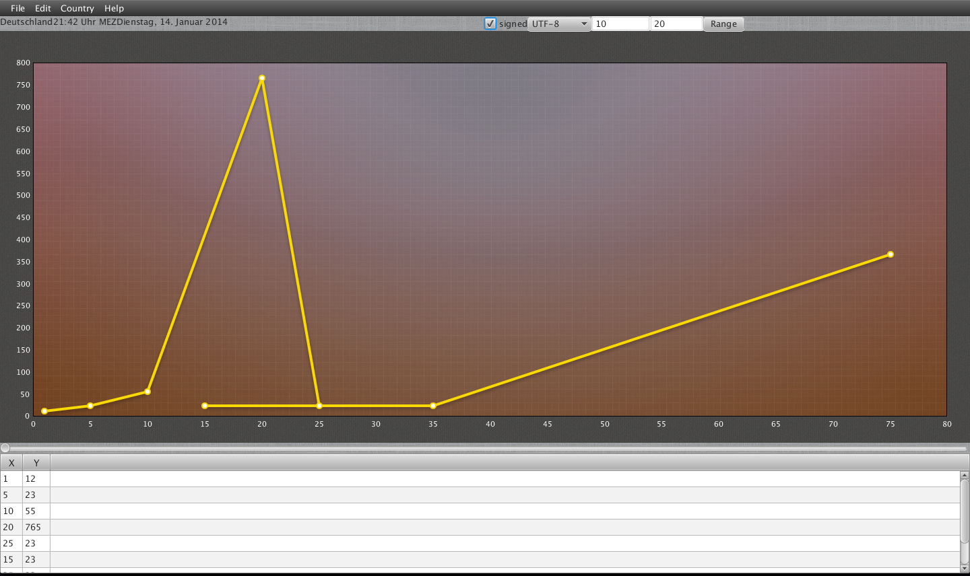
Task: Click the Y column header
Action: click(36, 462)
